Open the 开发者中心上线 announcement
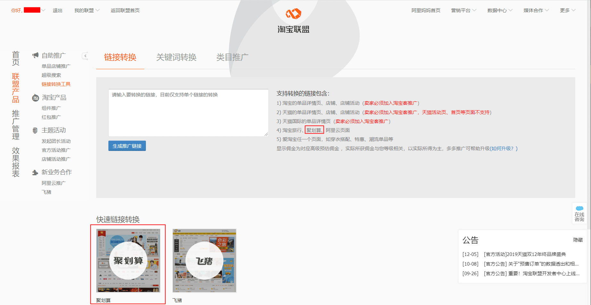This screenshot has height=305, width=591. tap(532, 274)
